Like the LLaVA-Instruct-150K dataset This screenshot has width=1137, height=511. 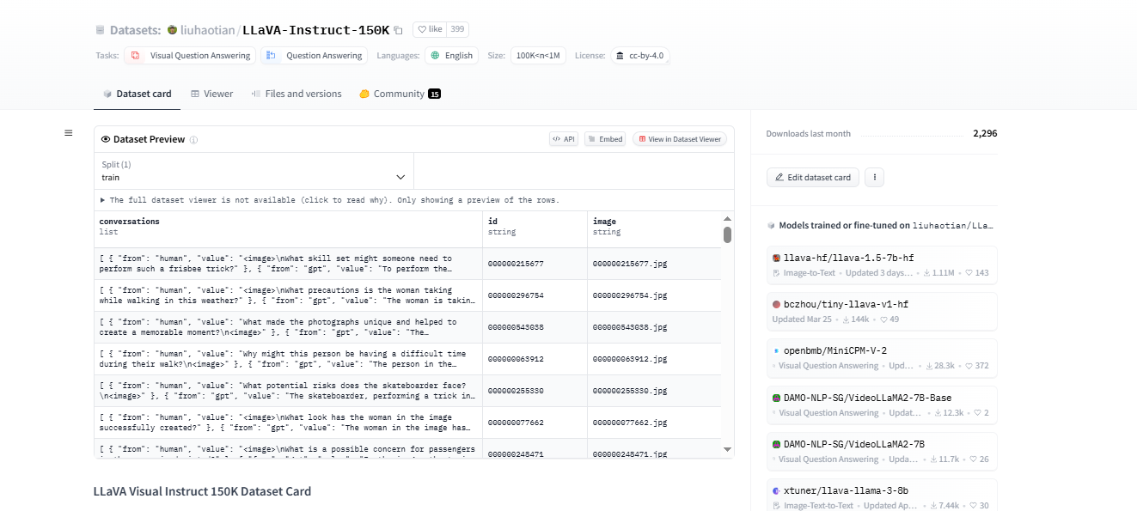pyautogui.click(x=429, y=29)
